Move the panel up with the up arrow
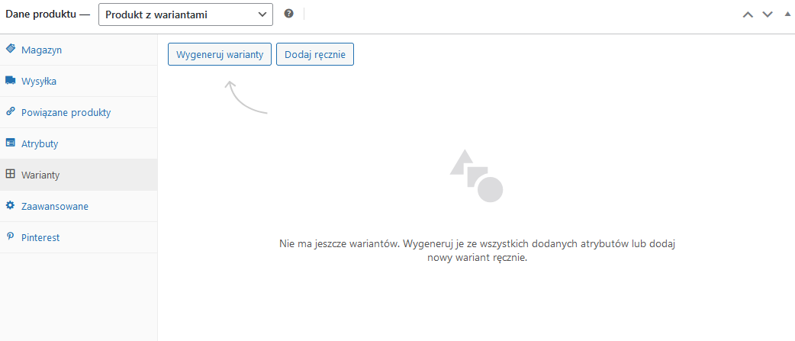 pos(748,14)
